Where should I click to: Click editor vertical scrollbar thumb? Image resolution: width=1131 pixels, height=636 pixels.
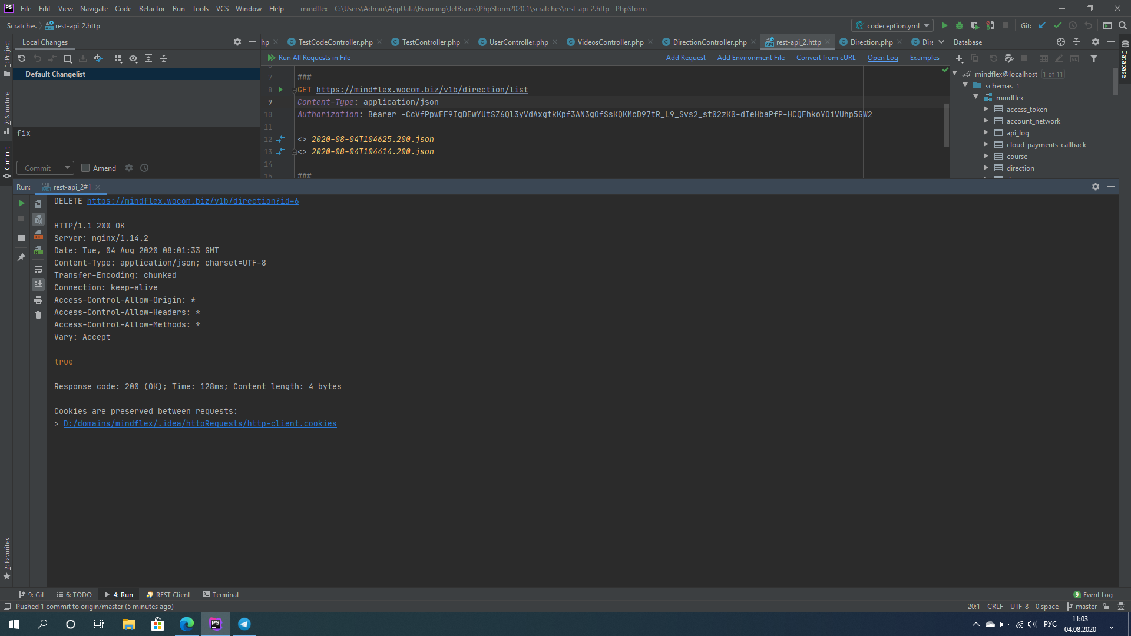947,125
